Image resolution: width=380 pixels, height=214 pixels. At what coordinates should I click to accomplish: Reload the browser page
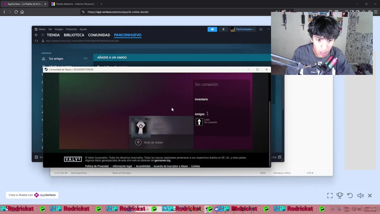point(16,12)
